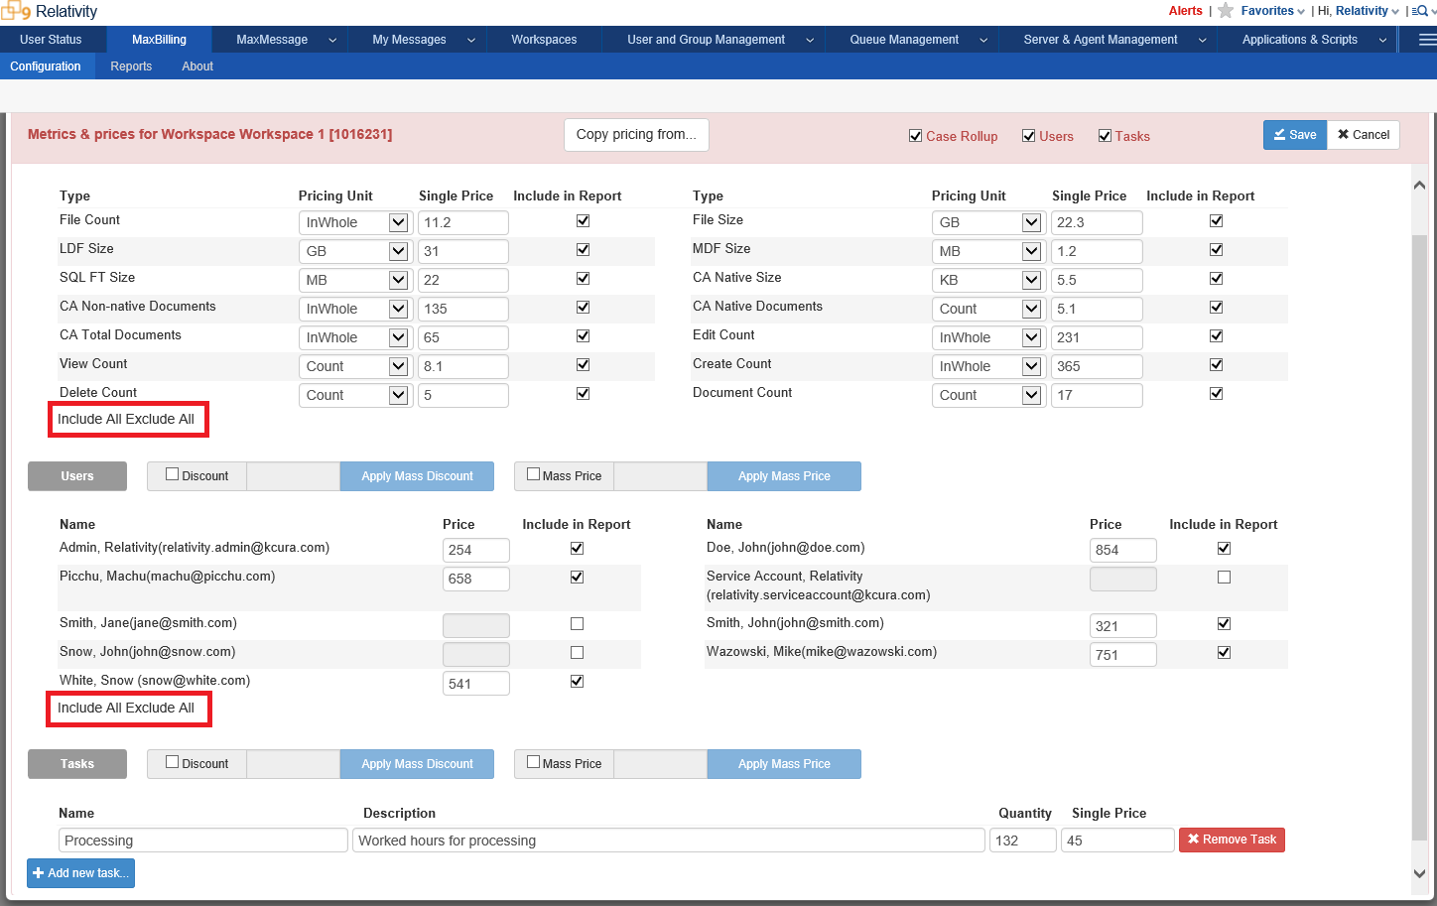Open CA Native Size pricing unit dropdown
Screen dimensions: 1437x906
(x=987, y=281)
